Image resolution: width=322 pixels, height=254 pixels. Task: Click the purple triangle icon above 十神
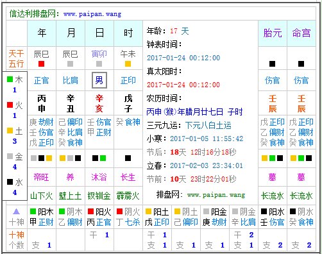pyautogui.click(x=17, y=212)
